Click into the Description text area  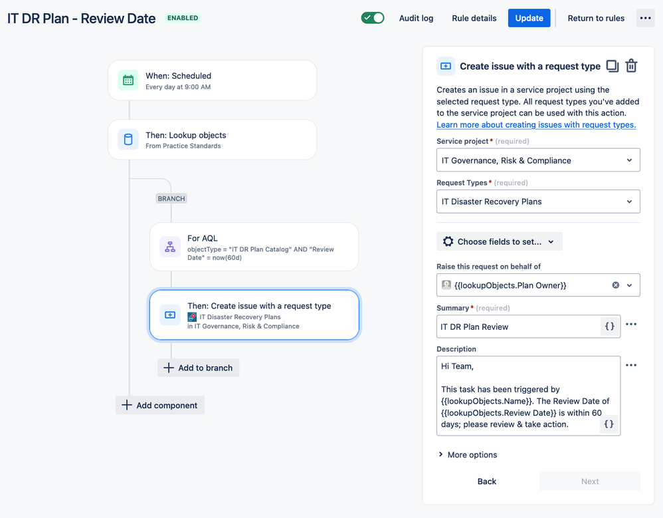pos(528,396)
